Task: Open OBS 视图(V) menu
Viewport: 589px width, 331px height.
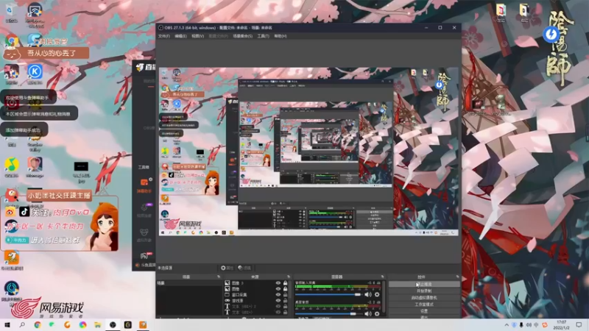Action: point(197,36)
